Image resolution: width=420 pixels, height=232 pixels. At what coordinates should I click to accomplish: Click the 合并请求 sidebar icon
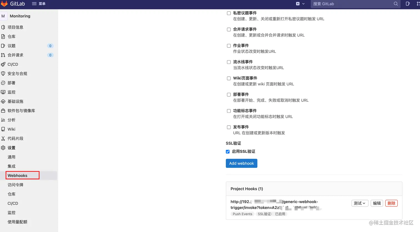(x=3, y=55)
